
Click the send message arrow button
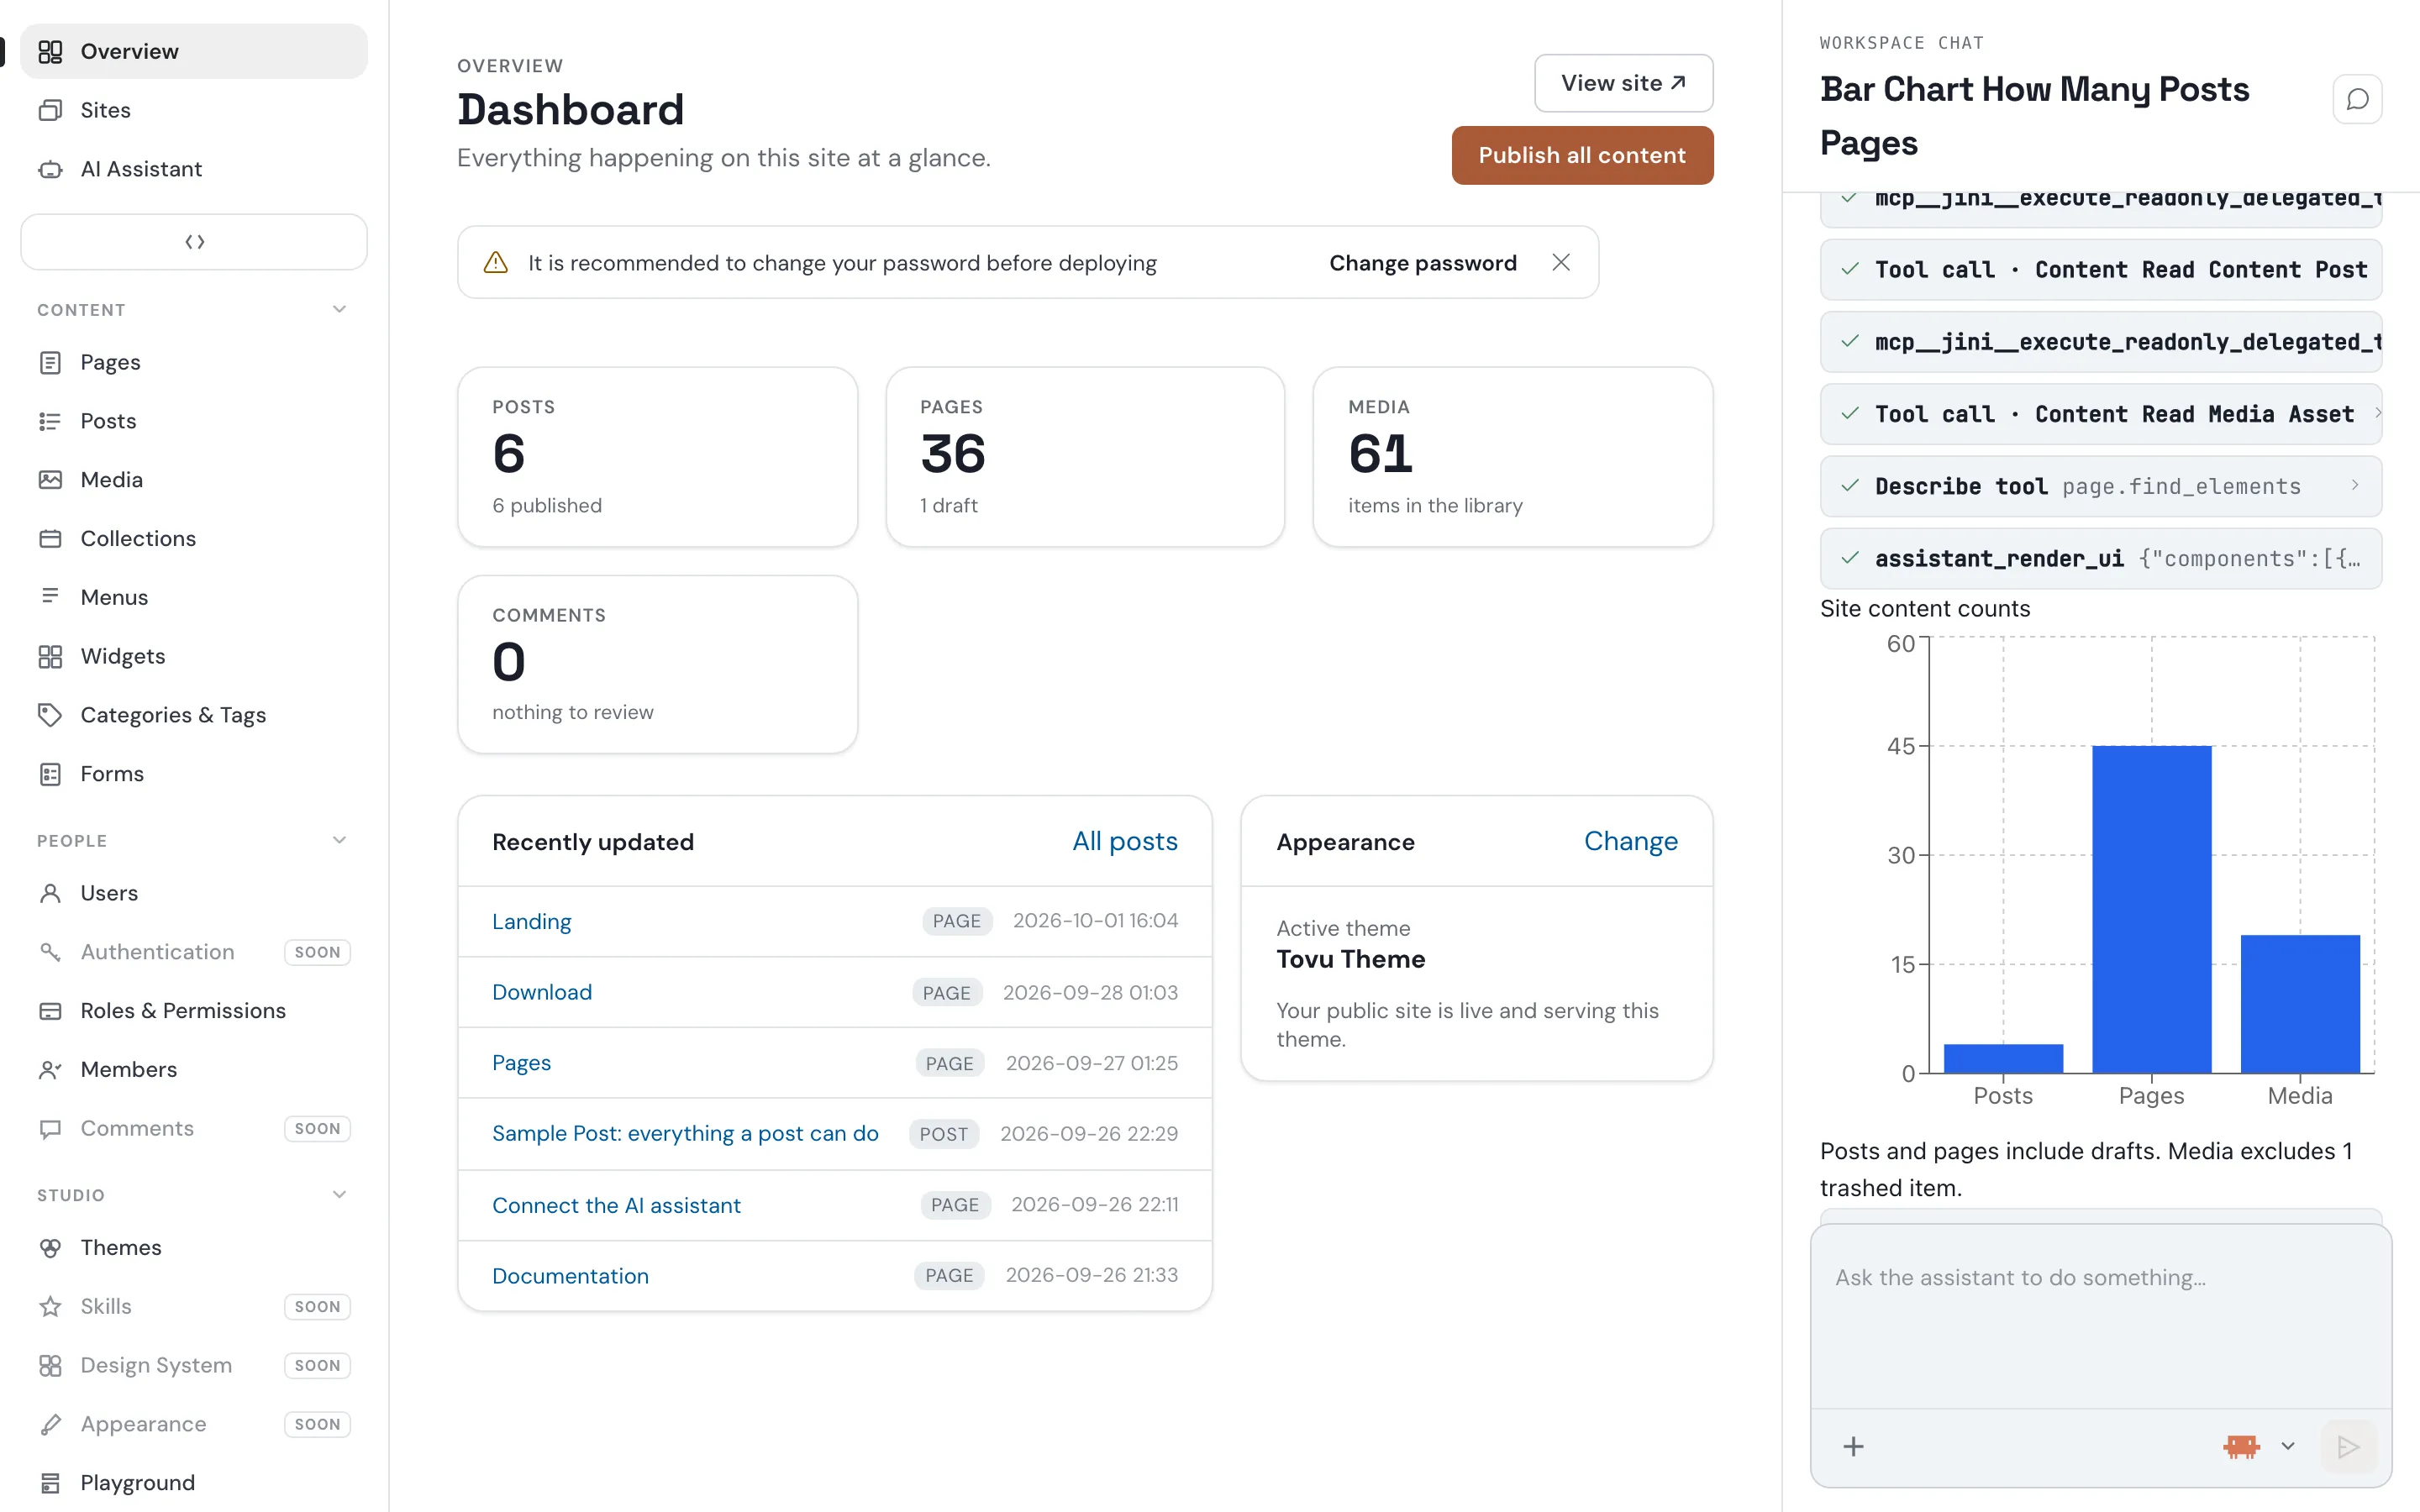coord(2348,1446)
